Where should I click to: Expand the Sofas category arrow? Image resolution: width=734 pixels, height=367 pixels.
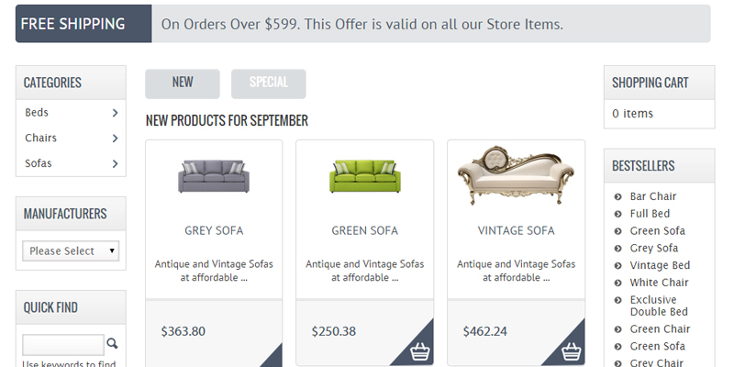coord(115,164)
